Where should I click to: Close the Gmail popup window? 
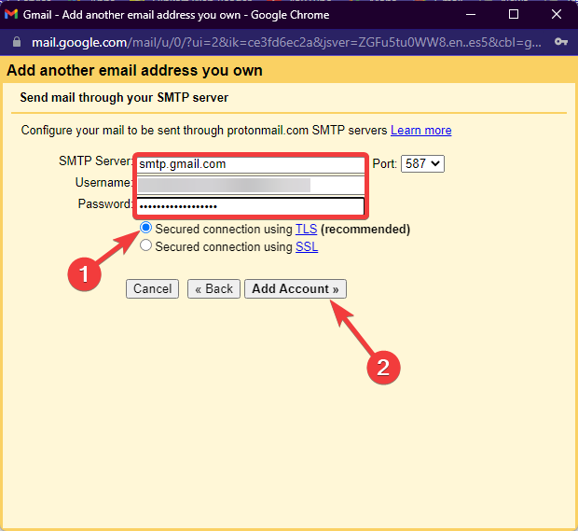point(557,14)
